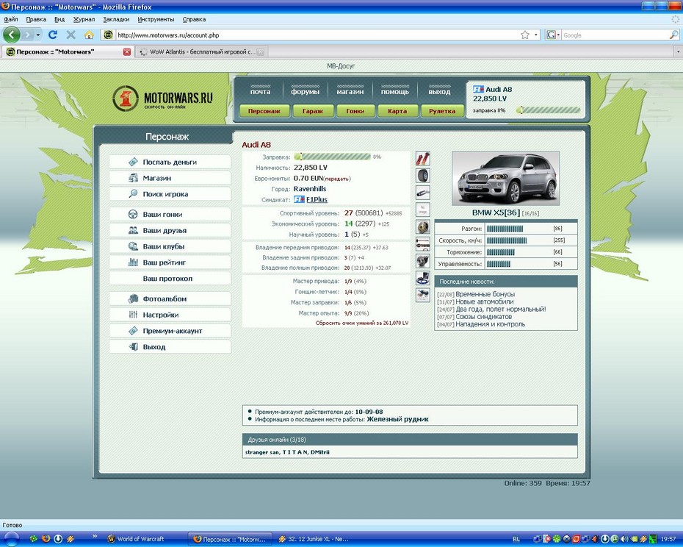This screenshot has height=547, width=683.
Task: Open the Файл menu
Action: point(11,19)
